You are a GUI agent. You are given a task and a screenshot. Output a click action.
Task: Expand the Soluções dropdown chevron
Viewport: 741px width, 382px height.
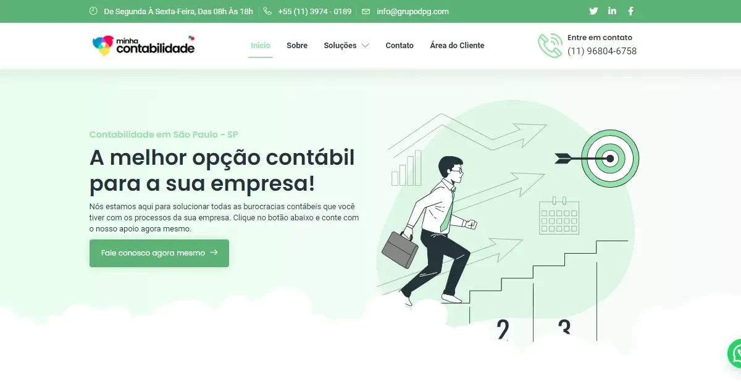365,46
